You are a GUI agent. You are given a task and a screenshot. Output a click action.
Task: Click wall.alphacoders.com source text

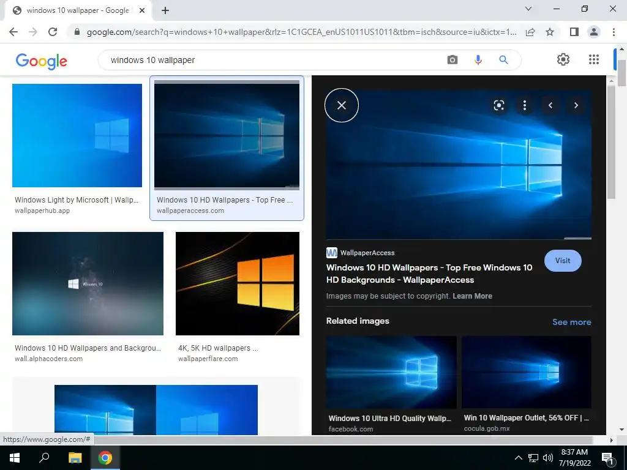point(49,359)
